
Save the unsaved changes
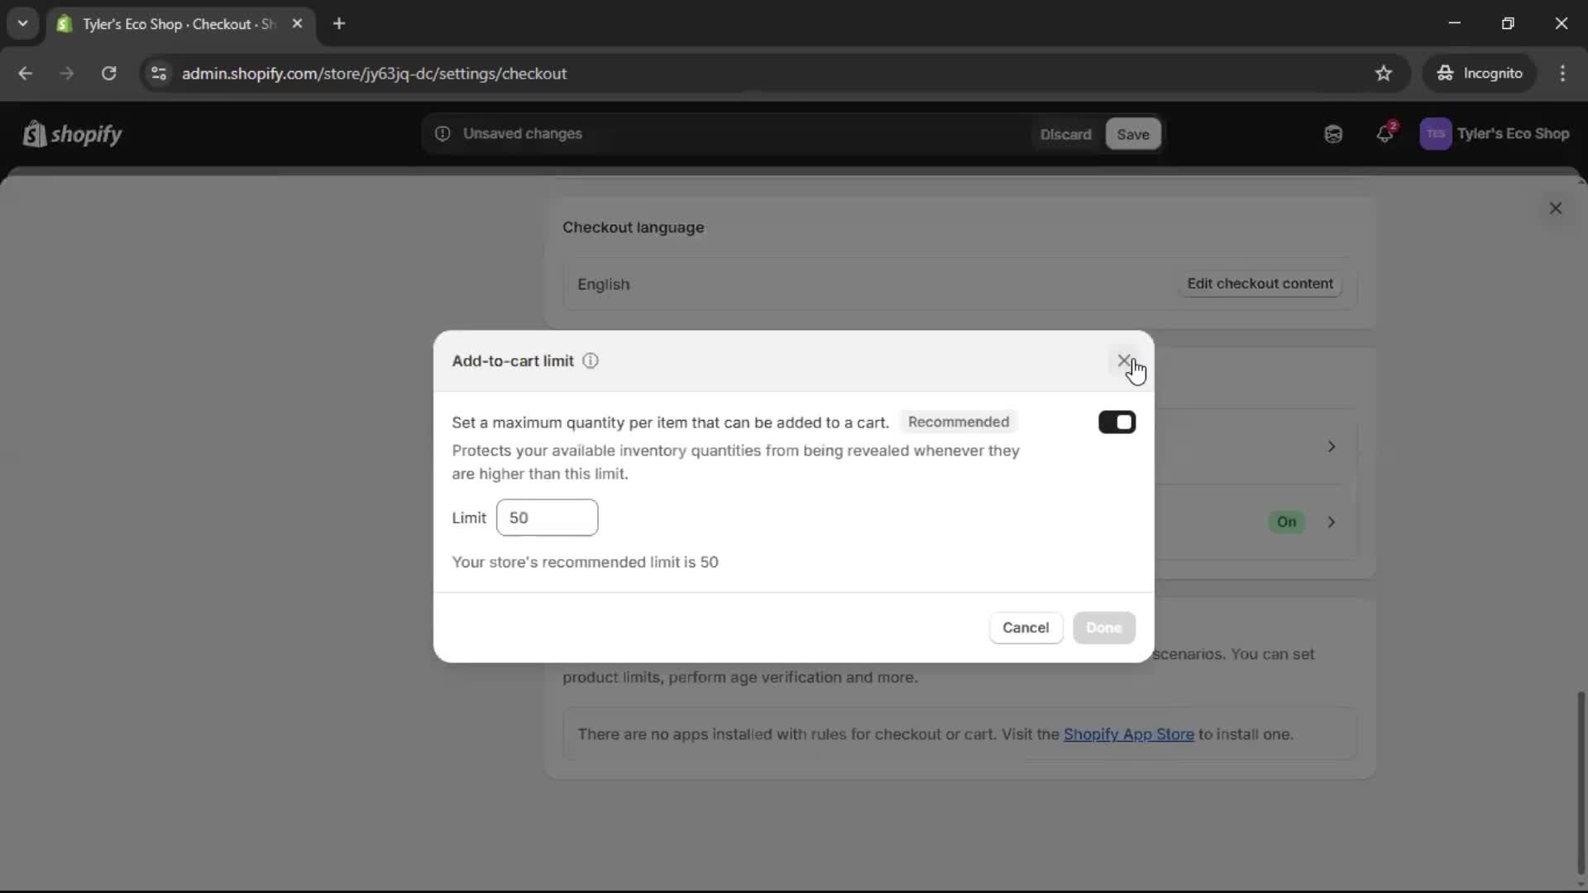pos(1132,133)
